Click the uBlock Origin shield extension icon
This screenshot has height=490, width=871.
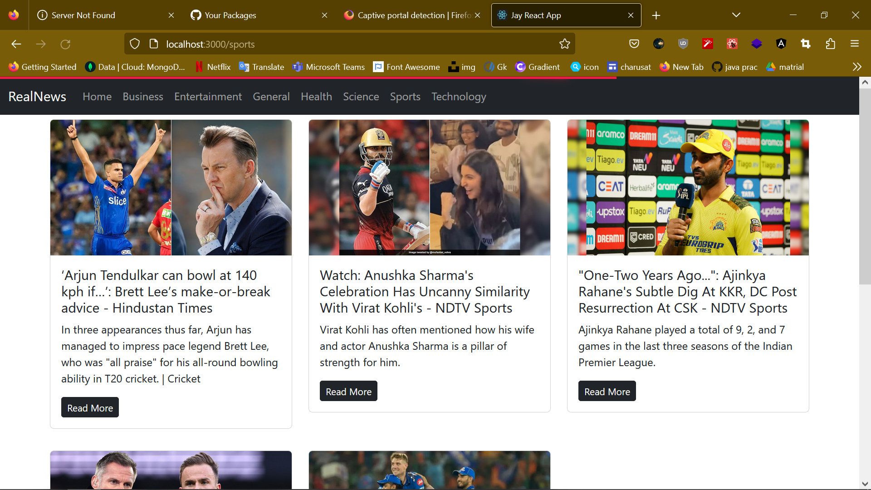click(x=683, y=44)
